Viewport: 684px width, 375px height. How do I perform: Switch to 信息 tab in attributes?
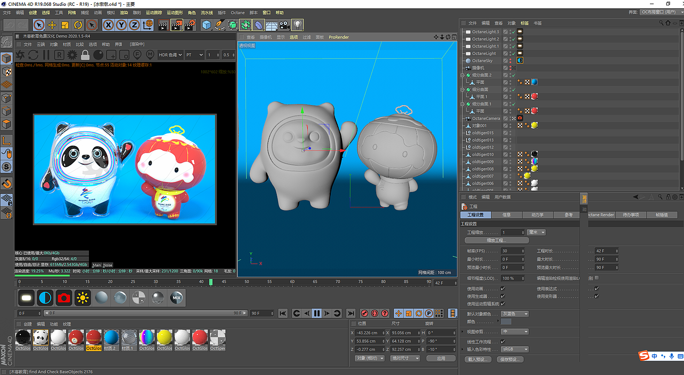pyautogui.click(x=507, y=215)
